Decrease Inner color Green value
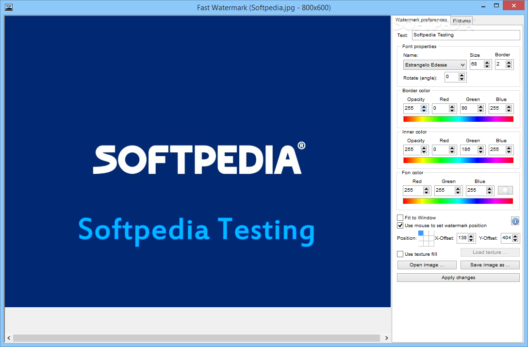This screenshot has width=528, height=347. (480, 151)
